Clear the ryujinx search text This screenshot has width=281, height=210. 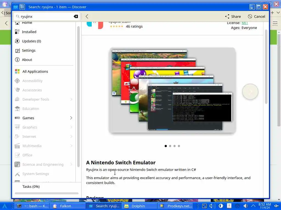76,16
